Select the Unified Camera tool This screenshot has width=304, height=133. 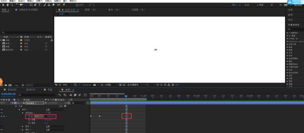tap(21, 4)
